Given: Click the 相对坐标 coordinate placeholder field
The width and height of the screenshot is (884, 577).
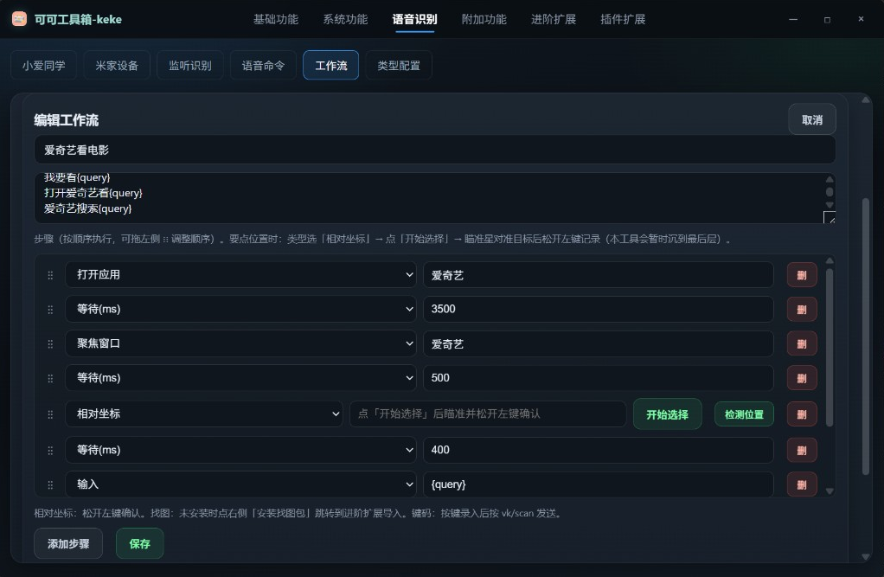Looking at the screenshot, I should click(x=488, y=414).
